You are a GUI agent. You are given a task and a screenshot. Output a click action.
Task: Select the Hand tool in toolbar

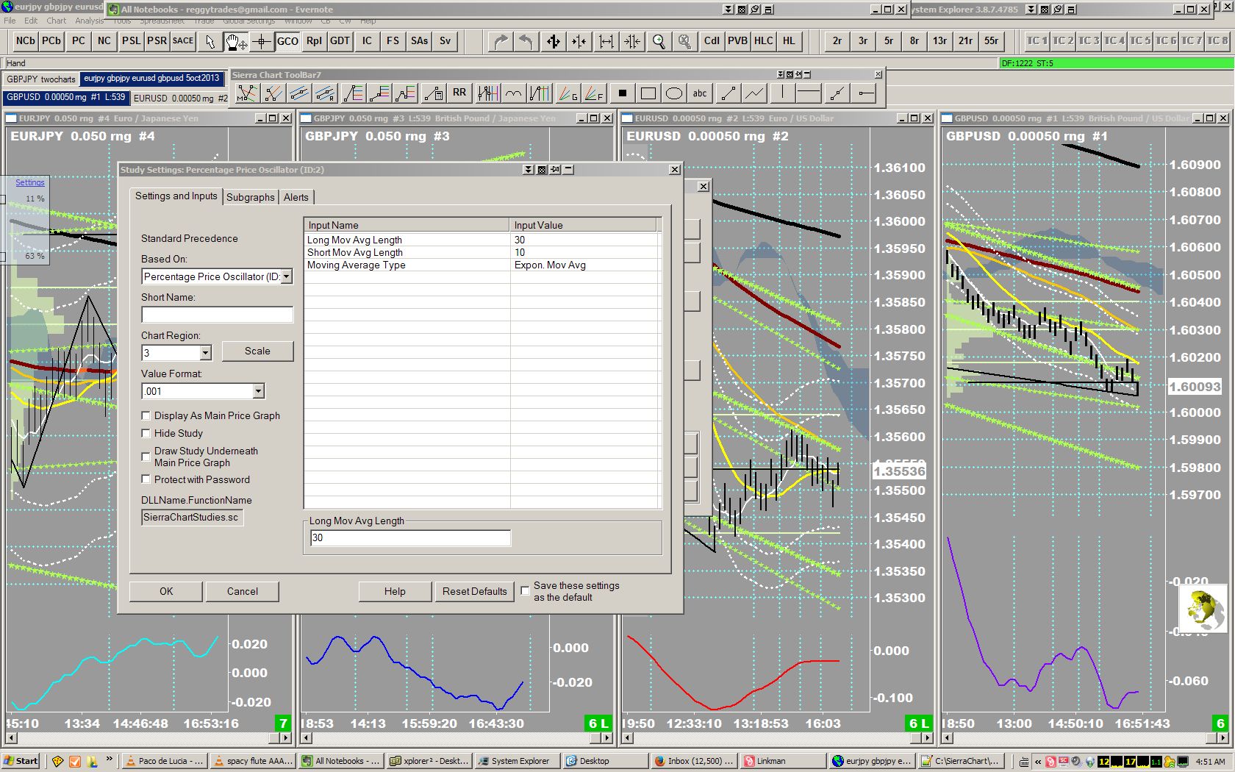pyautogui.click(x=235, y=41)
